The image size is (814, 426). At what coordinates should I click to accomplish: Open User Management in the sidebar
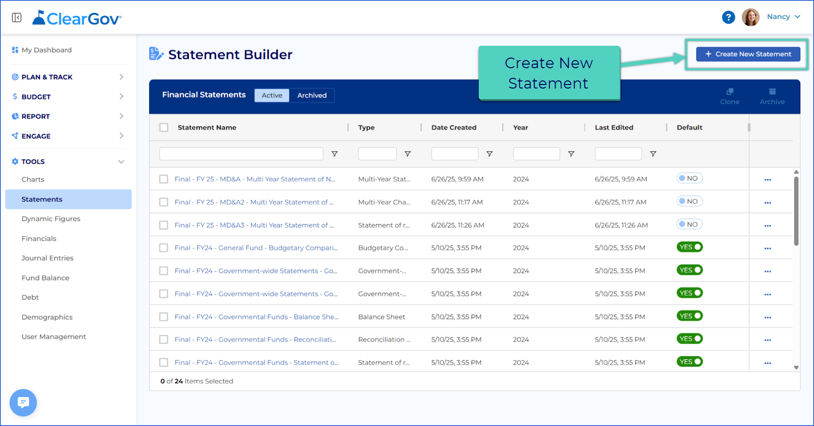[53, 336]
